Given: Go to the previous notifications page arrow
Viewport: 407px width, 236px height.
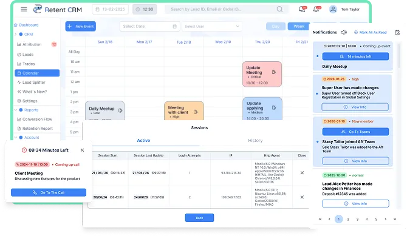Looking at the screenshot, I should coord(329,219).
